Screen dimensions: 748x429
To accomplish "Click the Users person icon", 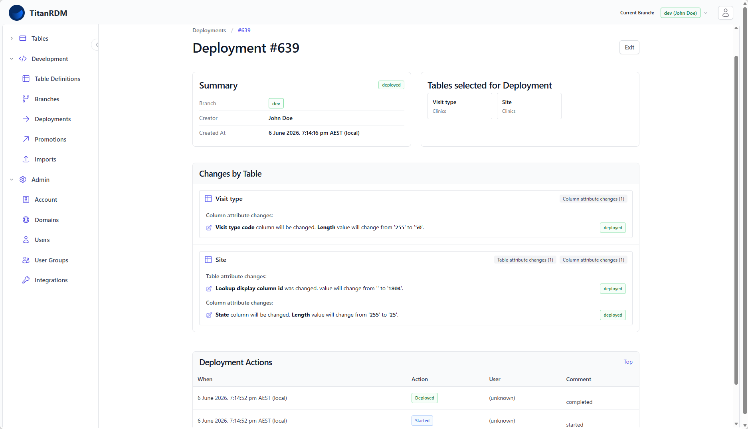I will coord(26,240).
